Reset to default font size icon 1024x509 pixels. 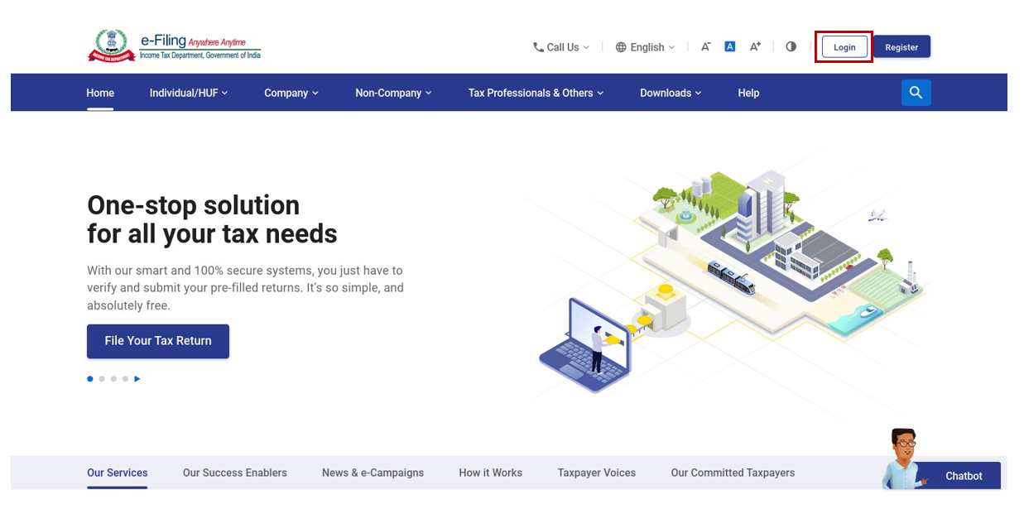729,47
